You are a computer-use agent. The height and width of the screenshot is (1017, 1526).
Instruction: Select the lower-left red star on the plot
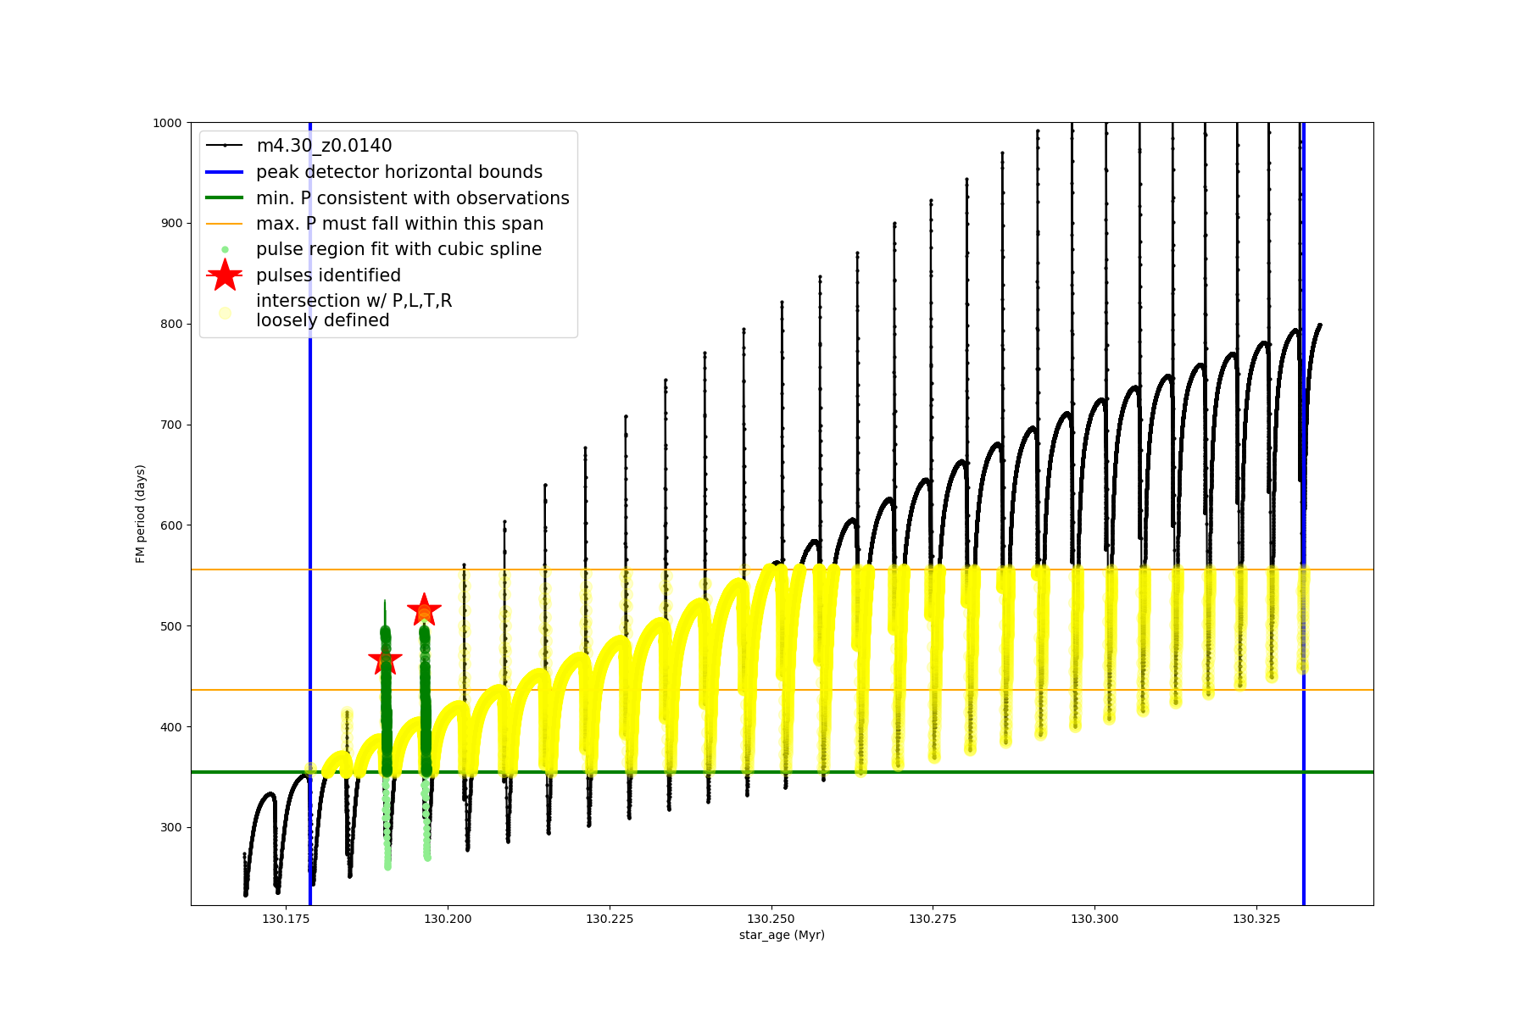386,659
